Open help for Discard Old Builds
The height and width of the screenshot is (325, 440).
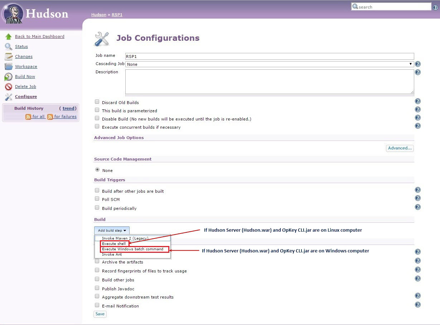[418, 102]
